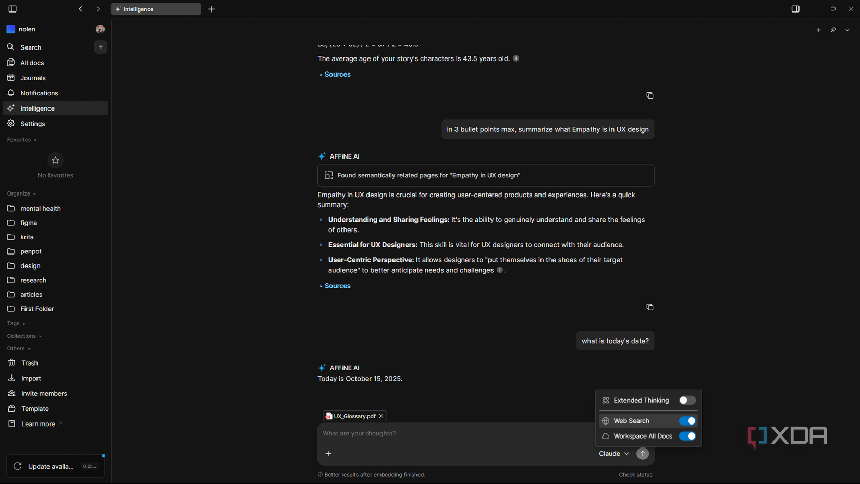This screenshot has width=860, height=484.
Task: Open the Claude model dropdown
Action: click(x=614, y=454)
